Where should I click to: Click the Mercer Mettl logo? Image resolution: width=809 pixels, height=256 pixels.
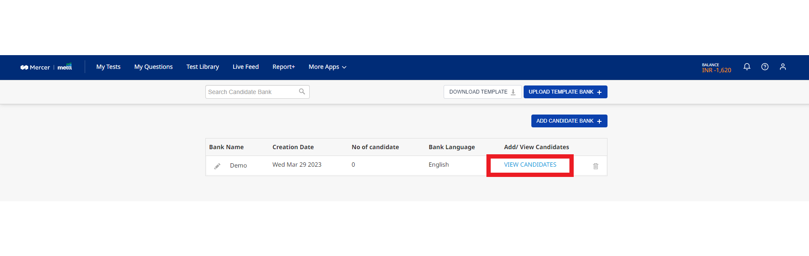point(46,67)
